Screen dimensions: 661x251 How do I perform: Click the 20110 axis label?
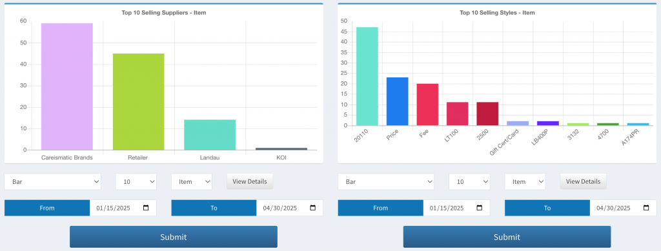[361, 136]
